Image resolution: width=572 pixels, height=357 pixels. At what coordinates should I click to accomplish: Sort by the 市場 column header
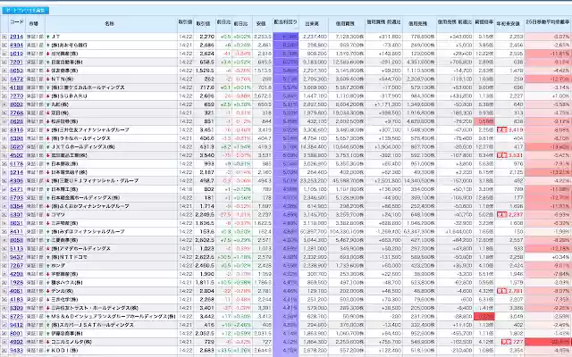point(33,23)
